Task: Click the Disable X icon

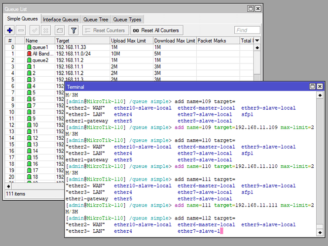Action: coord(46,31)
